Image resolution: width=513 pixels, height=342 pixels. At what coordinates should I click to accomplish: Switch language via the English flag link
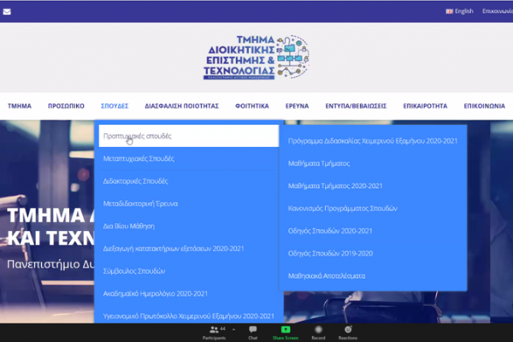point(459,11)
